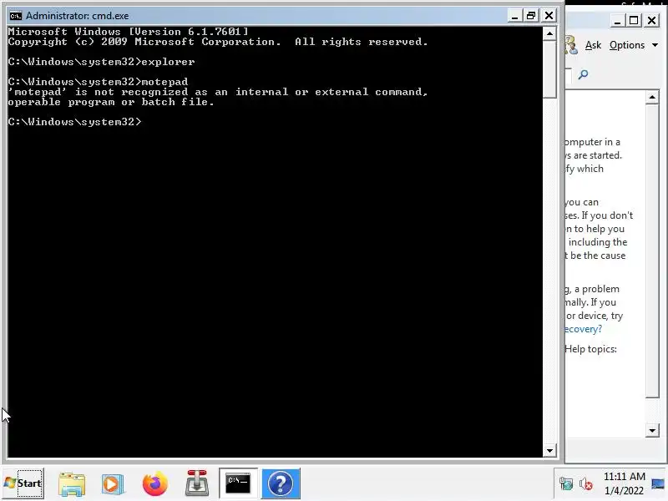Image resolution: width=668 pixels, height=501 pixels.
Task: Switch to cmd.exe taskbar button
Action: (x=238, y=483)
